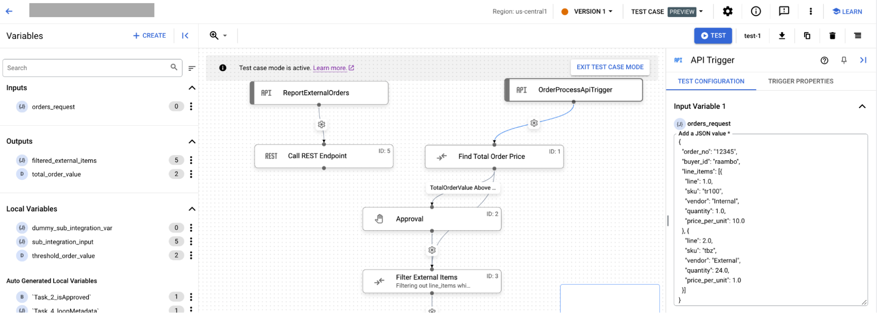Collapse the Variables panel
Screen dimensions: 877x313
point(185,36)
